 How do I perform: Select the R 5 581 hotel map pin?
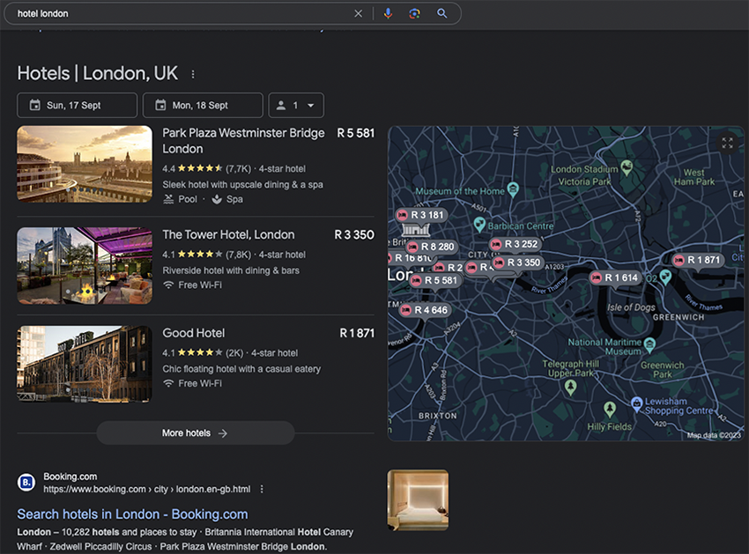[x=435, y=281]
